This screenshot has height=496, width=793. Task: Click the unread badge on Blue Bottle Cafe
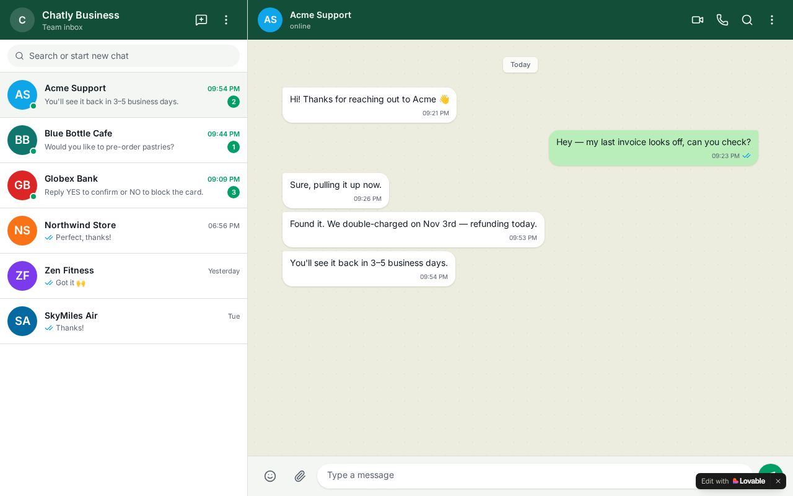pyautogui.click(x=234, y=147)
